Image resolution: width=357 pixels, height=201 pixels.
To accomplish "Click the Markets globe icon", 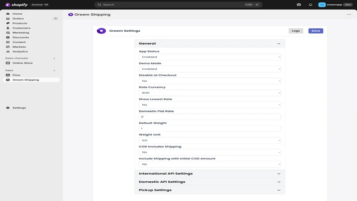I will (8, 47).
